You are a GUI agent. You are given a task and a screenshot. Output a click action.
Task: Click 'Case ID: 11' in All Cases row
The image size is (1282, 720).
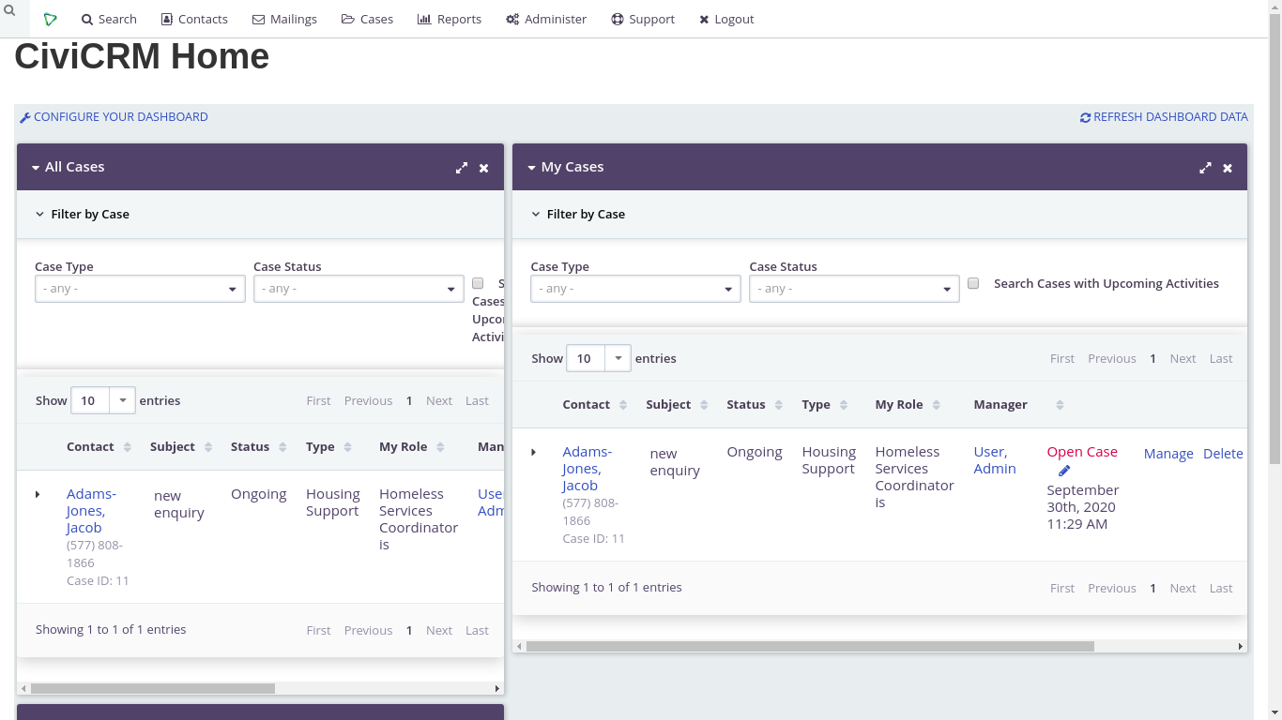pyautogui.click(x=98, y=581)
